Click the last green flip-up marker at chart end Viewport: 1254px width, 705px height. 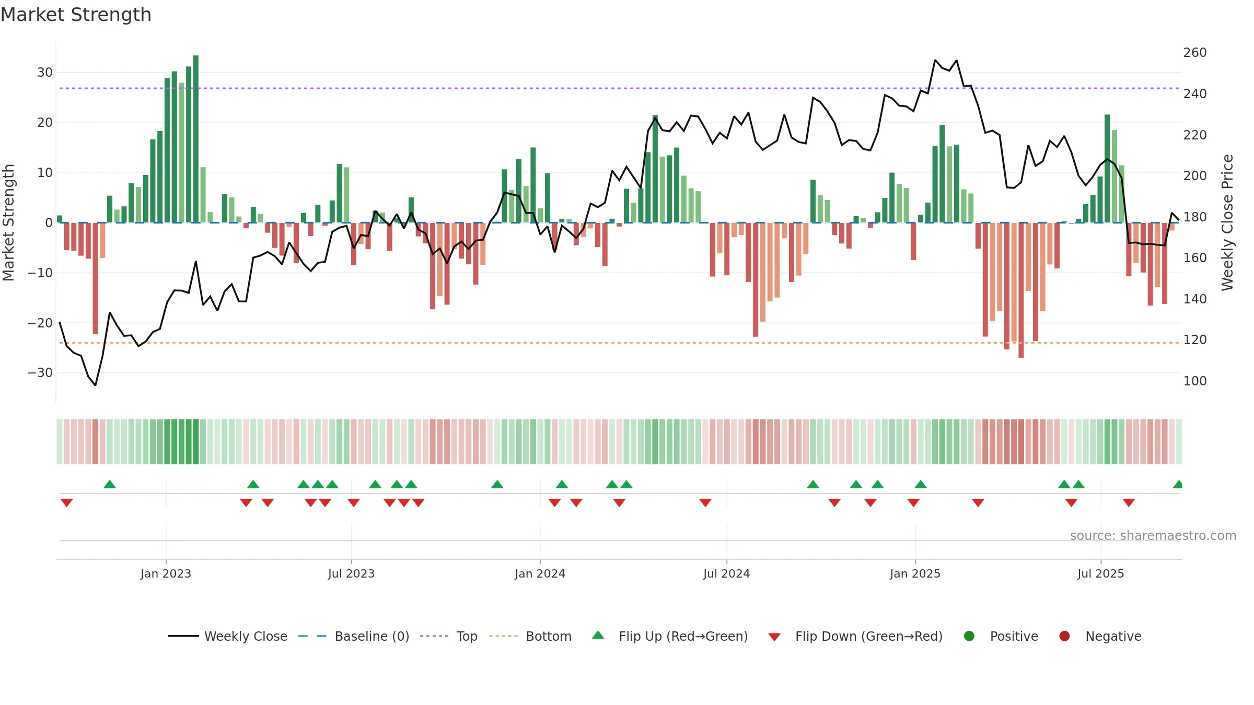coord(1178,484)
